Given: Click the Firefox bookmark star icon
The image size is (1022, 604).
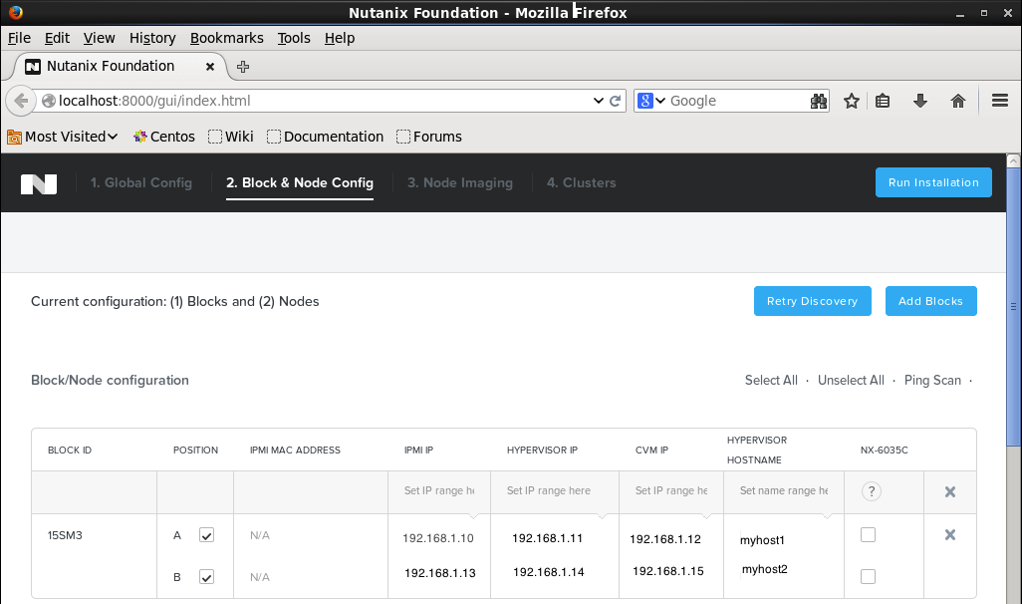Looking at the screenshot, I should [x=852, y=101].
